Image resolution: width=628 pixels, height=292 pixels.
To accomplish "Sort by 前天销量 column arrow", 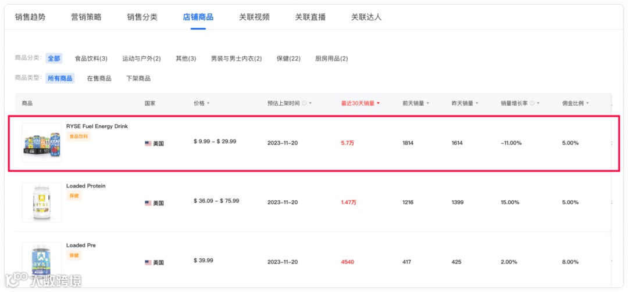I will (428, 103).
